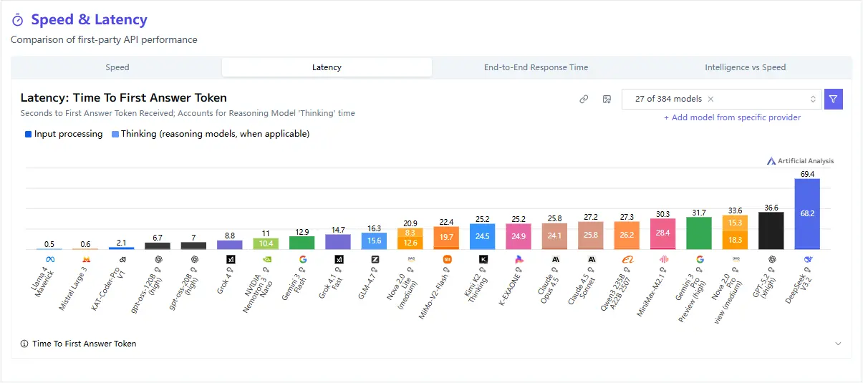Open the purple filter button

click(833, 100)
